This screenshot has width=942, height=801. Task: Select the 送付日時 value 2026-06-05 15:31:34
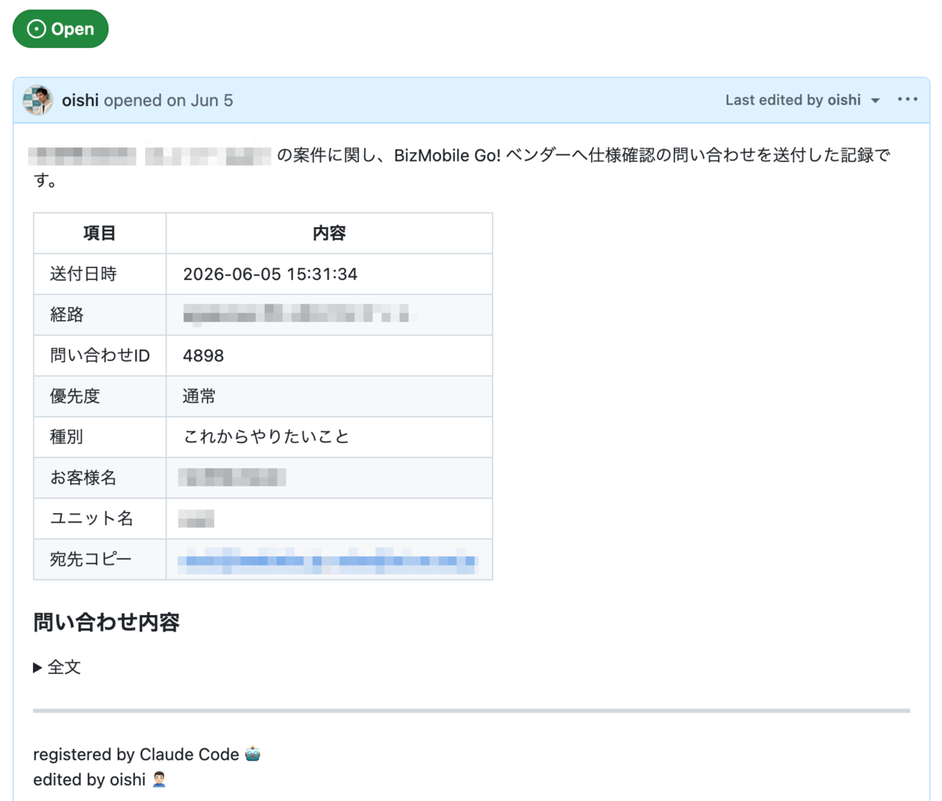point(270,275)
